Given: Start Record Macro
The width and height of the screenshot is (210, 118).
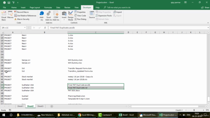Looking at the screenshot, I should click(21, 12).
